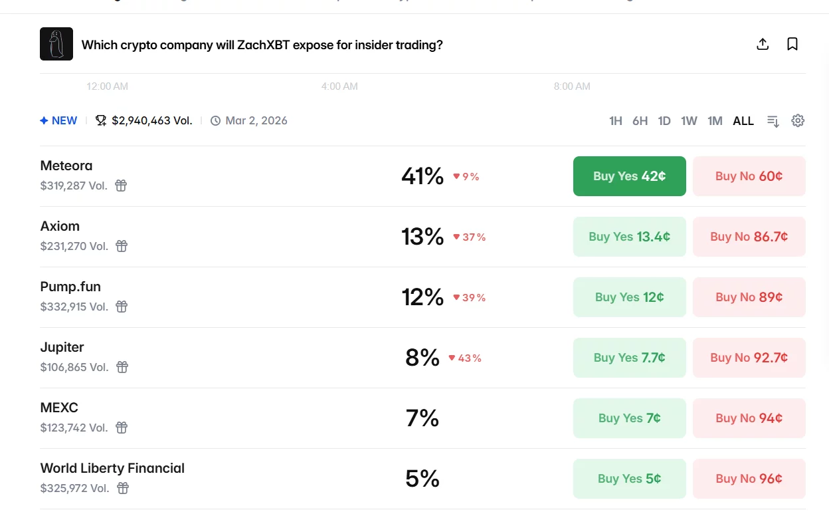The image size is (829, 514).
Task: Click the share icon at top right
Action: tap(763, 44)
